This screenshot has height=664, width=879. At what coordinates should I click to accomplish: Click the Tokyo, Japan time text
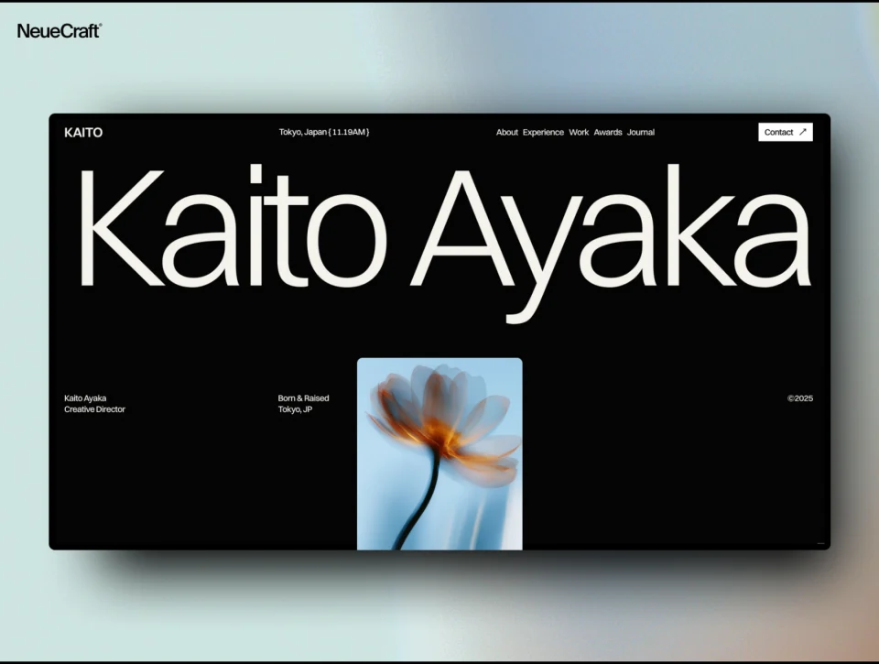(x=324, y=133)
